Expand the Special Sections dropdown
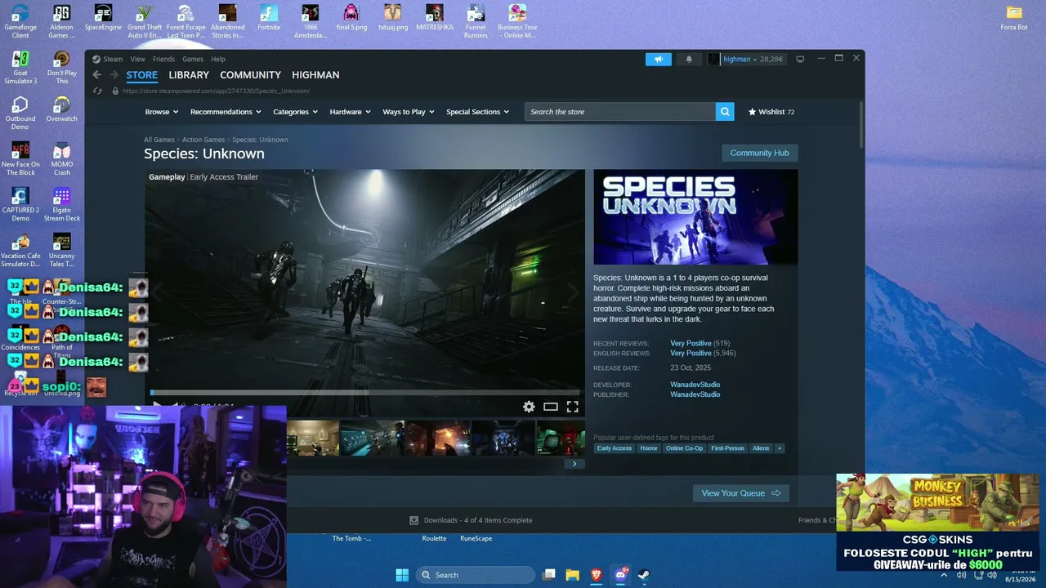This screenshot has width=1046, height=588. point(477,112)
